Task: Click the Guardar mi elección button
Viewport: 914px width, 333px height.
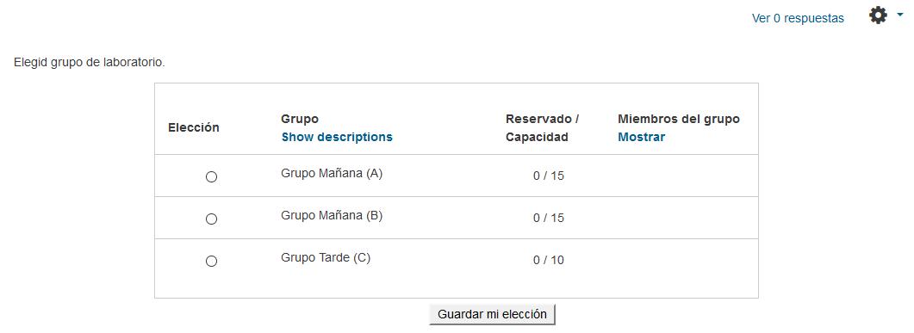Action: tap(493, 314)
